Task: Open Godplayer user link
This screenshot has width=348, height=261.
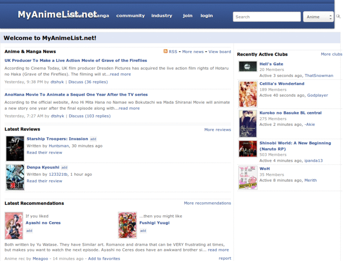Action: pyautogui.click(x=318, y=95)
